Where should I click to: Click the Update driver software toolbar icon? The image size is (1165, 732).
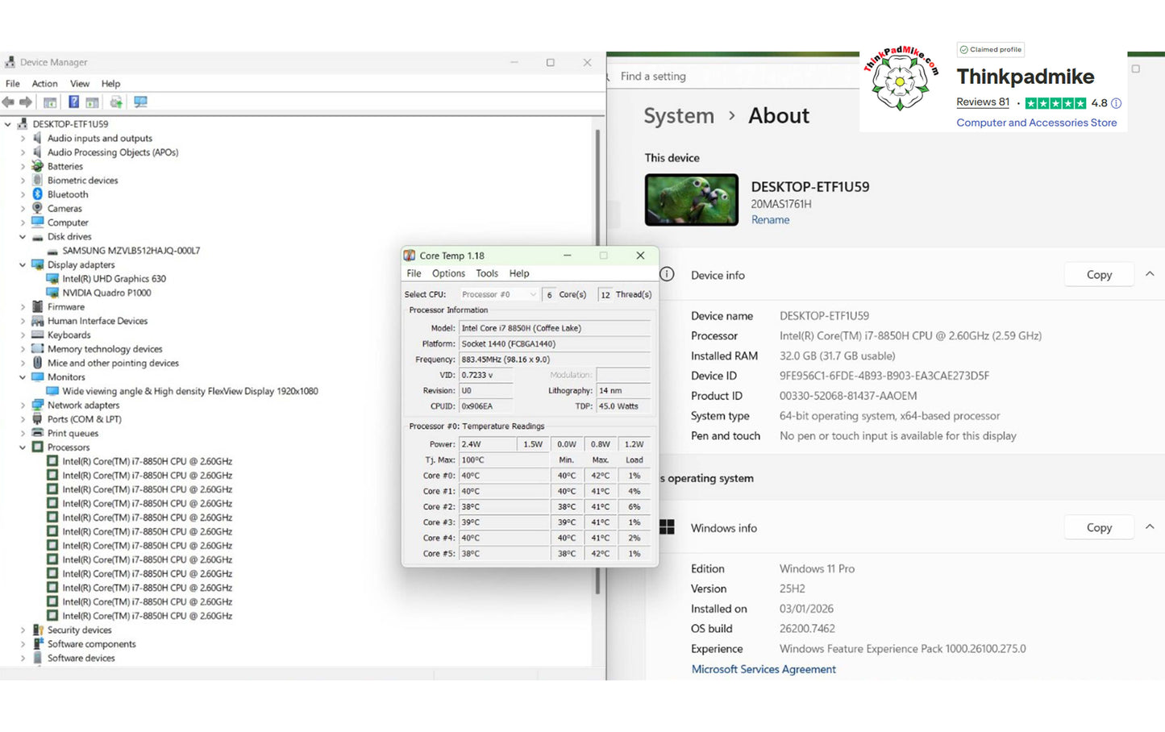pyautogui.click(x=116, y=102)
